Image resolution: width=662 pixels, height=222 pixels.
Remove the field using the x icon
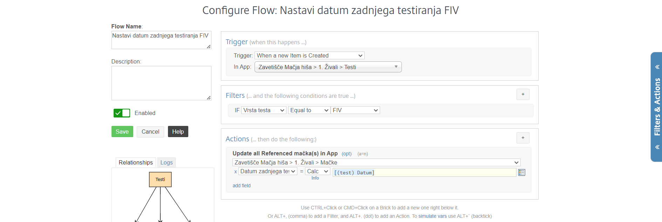(x=235, y=171)
